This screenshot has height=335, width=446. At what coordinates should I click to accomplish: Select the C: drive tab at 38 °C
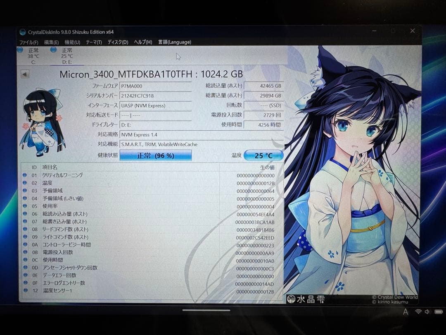click(x=33, y=56)
